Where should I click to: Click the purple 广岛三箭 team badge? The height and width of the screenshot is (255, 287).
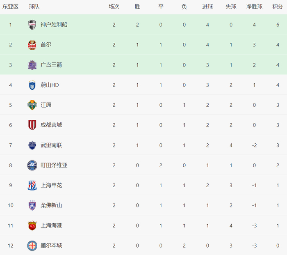[x=32, y=65]
